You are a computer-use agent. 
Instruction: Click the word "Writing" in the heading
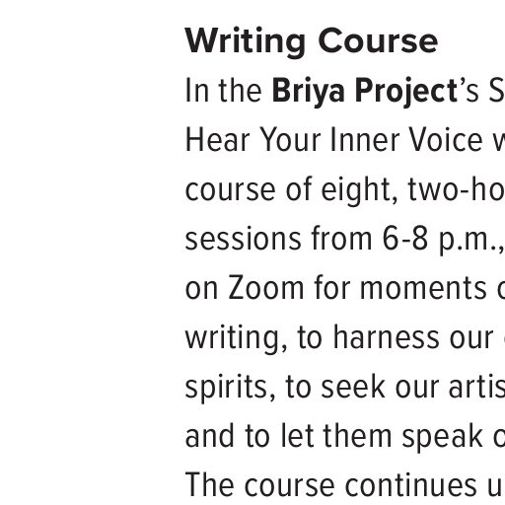pos(246,42)
